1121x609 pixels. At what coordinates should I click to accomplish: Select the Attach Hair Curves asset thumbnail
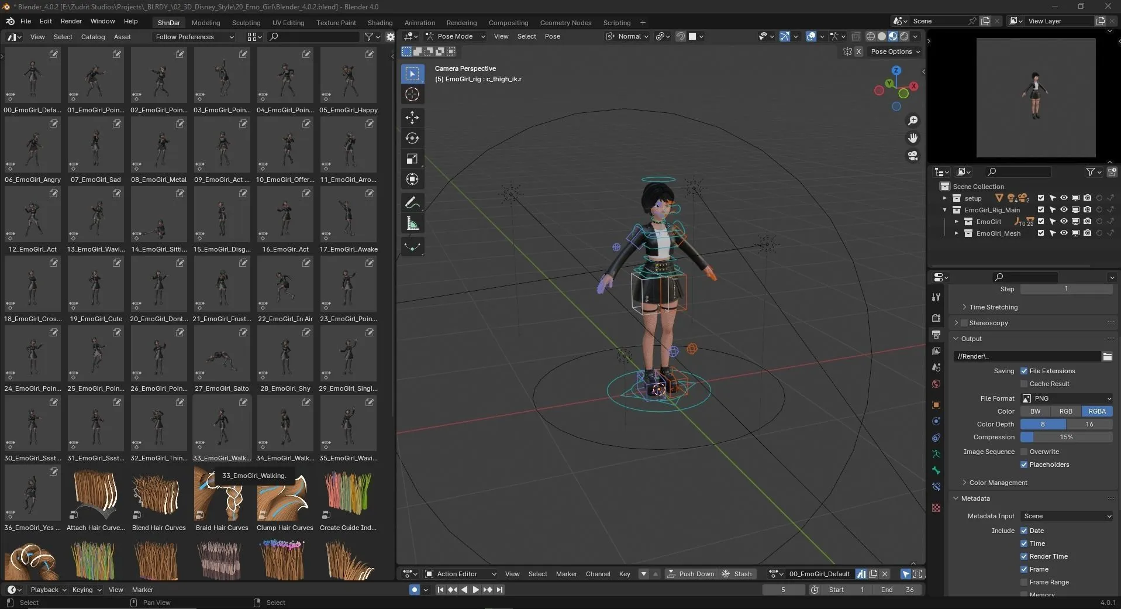[x=95, y=494]
